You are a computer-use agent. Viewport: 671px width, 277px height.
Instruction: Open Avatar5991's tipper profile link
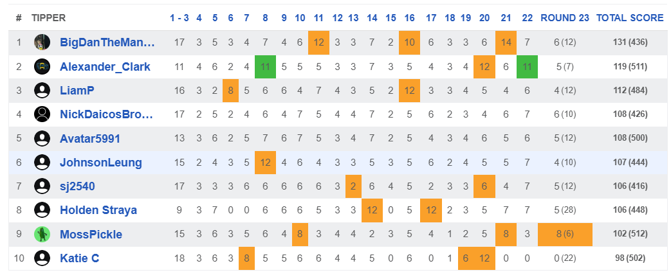[x=90, y=139]
